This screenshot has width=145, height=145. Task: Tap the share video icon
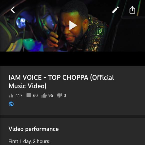(132, 10)
